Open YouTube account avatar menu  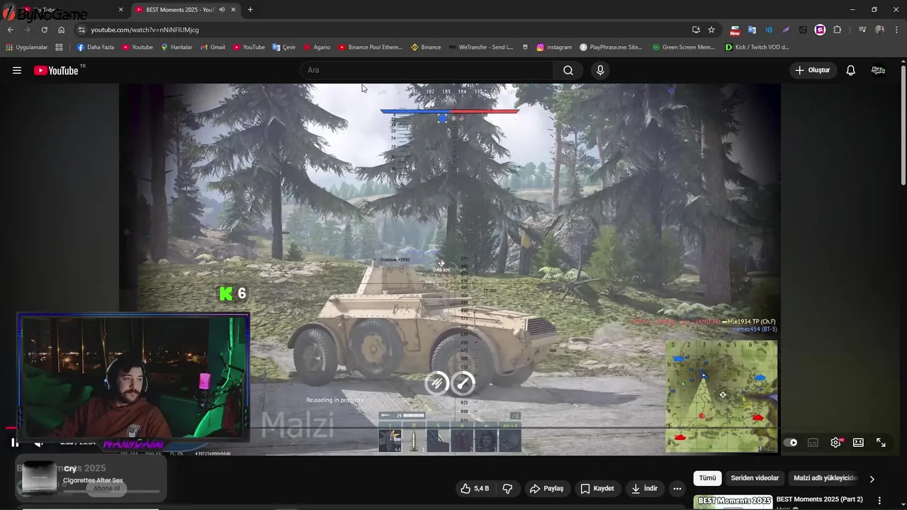click(878, 70)
